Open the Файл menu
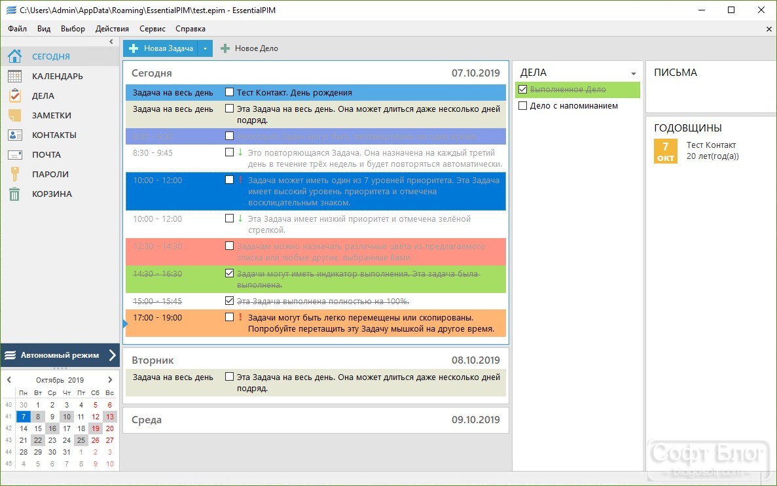Screen dimensions: 777x486 point(17,29)
